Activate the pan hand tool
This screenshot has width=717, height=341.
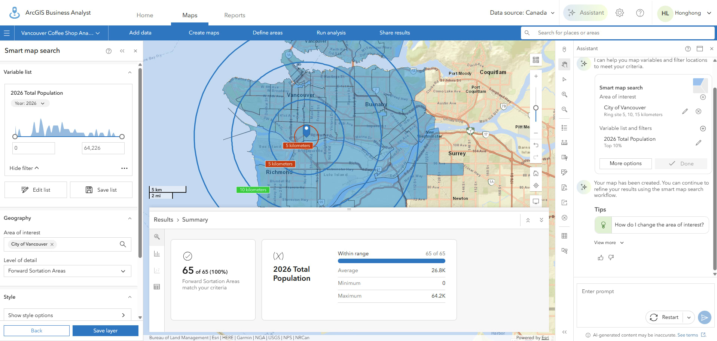click(564, 64)
